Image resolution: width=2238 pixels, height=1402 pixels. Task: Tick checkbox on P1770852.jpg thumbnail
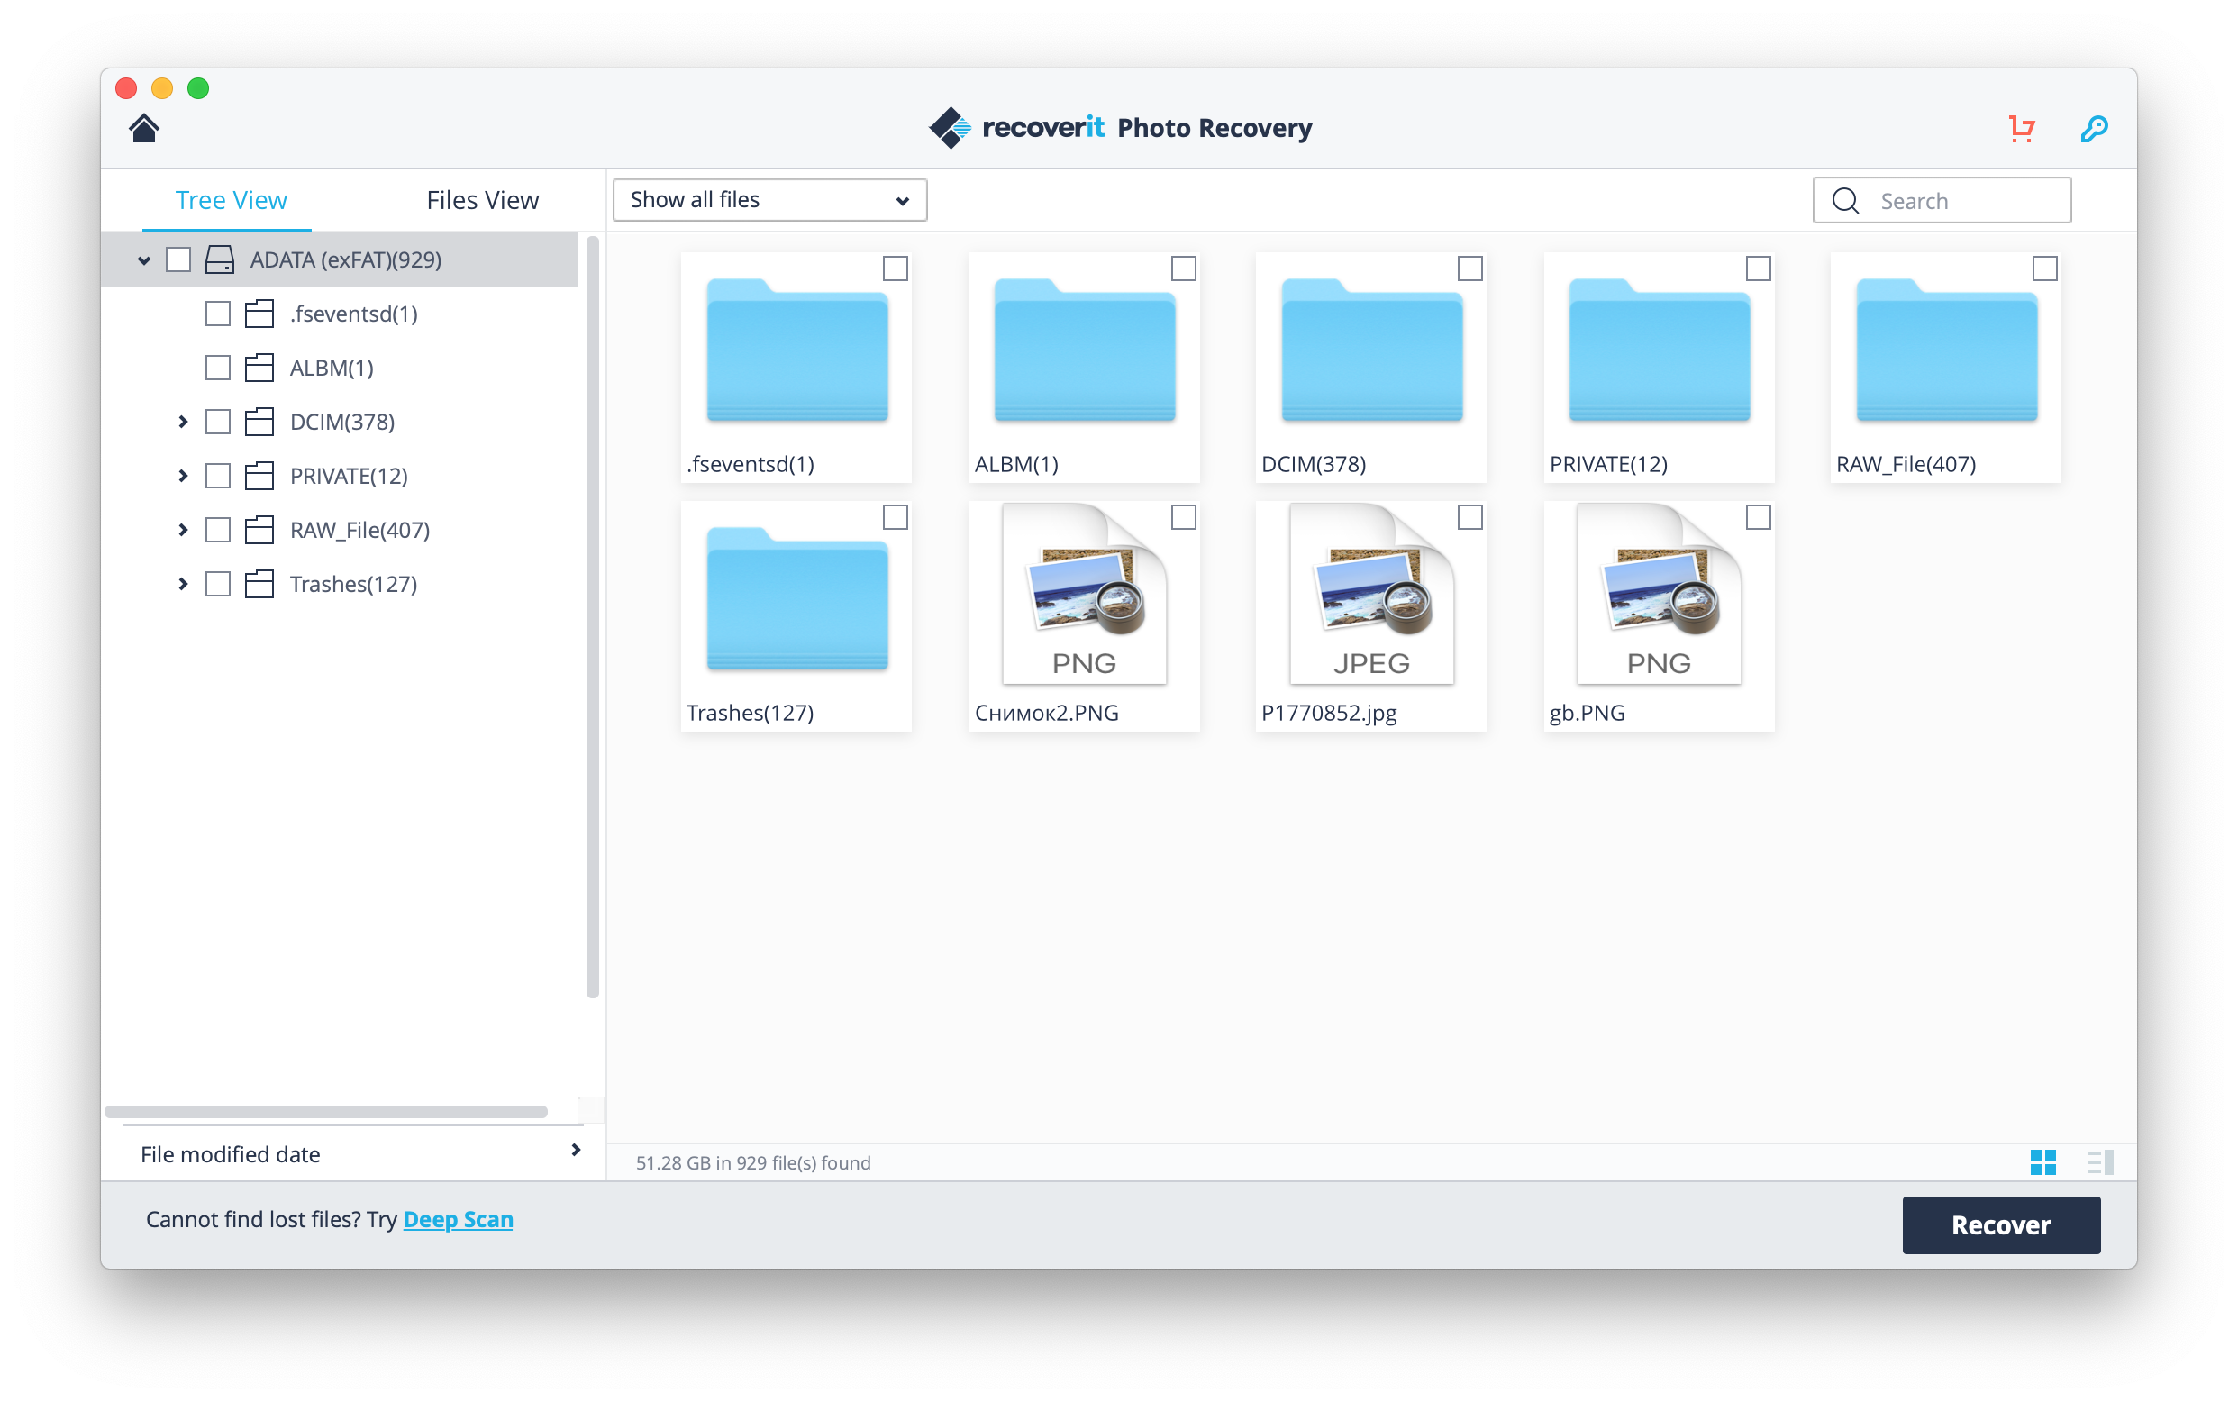pos(1469,517)
